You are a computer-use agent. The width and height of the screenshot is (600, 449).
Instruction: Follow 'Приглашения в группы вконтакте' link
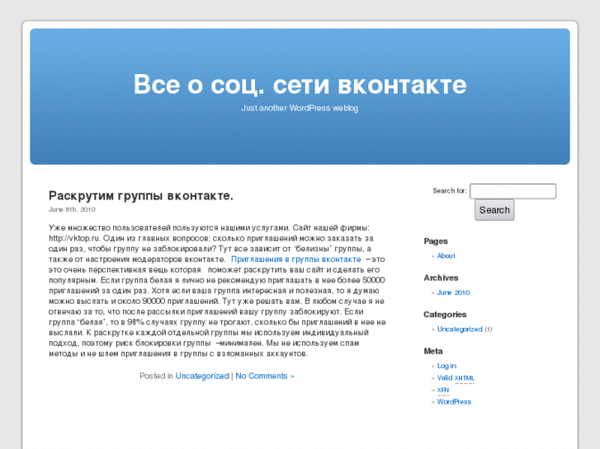coord(295,259)
